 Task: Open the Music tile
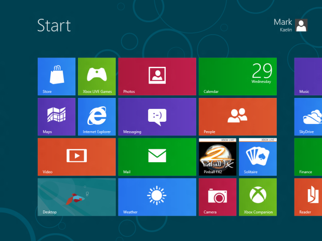coord(308,76)
